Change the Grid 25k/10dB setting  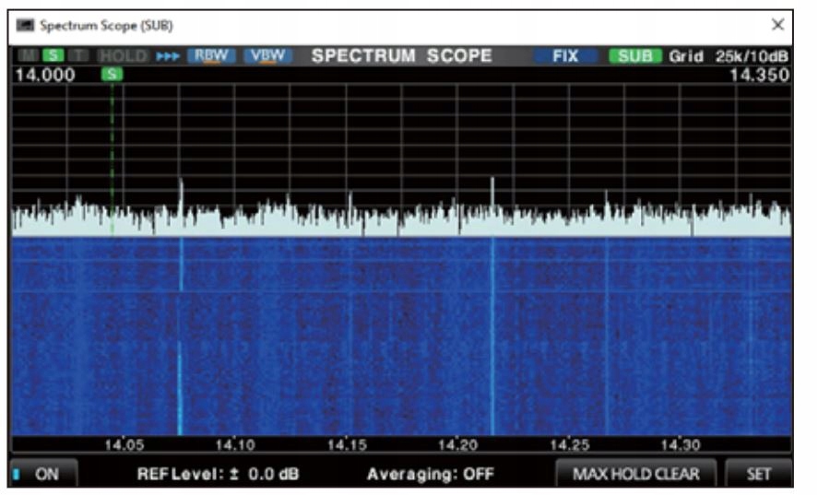pyautogui.click(x=729, y=56)
